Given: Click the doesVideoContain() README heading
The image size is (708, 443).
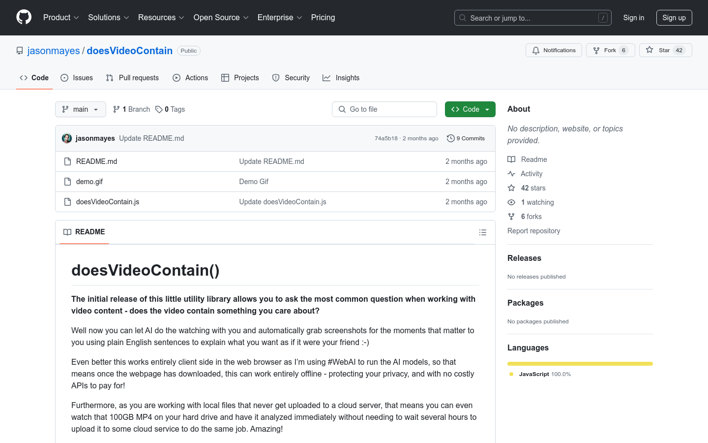Looking at the screenshot, I should [x=146, y=270].
